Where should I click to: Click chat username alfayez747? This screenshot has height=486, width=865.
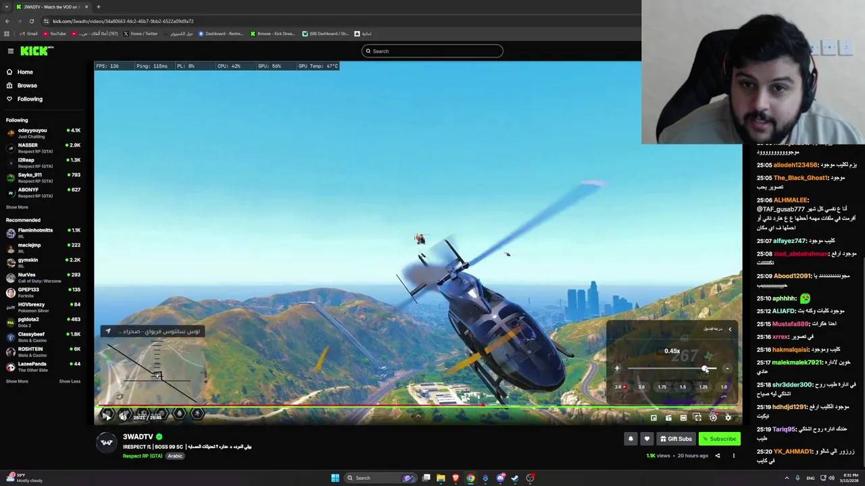pyautogui.click(x=789, y=241)
